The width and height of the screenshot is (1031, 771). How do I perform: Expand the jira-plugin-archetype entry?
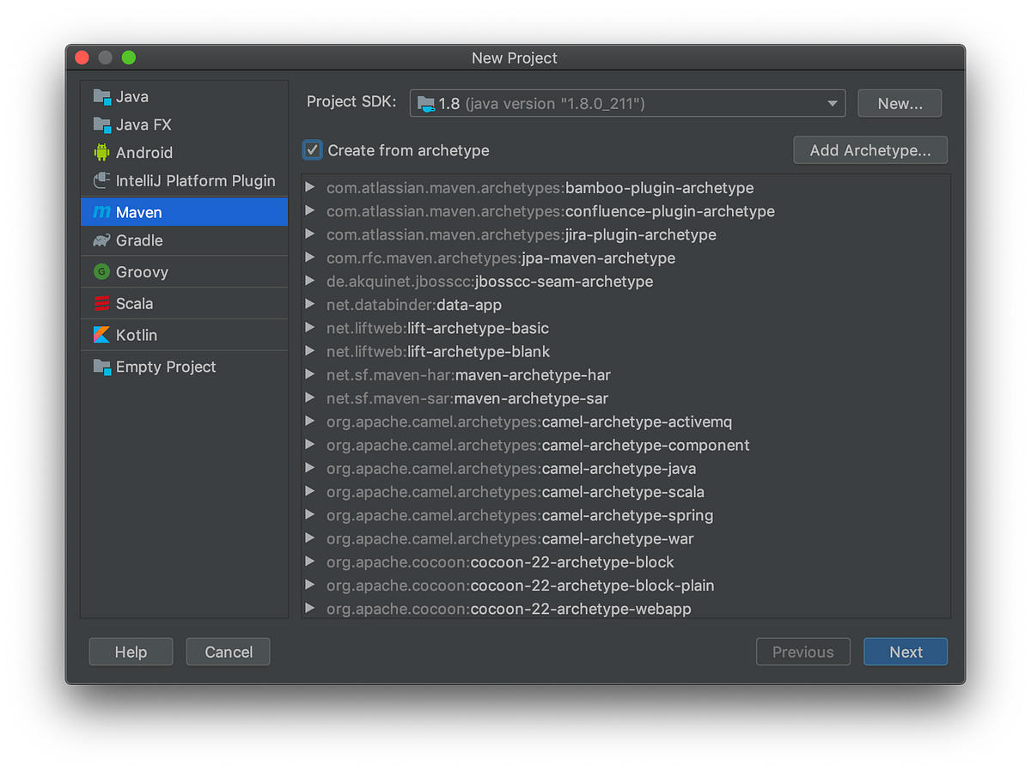coord(312,234)
